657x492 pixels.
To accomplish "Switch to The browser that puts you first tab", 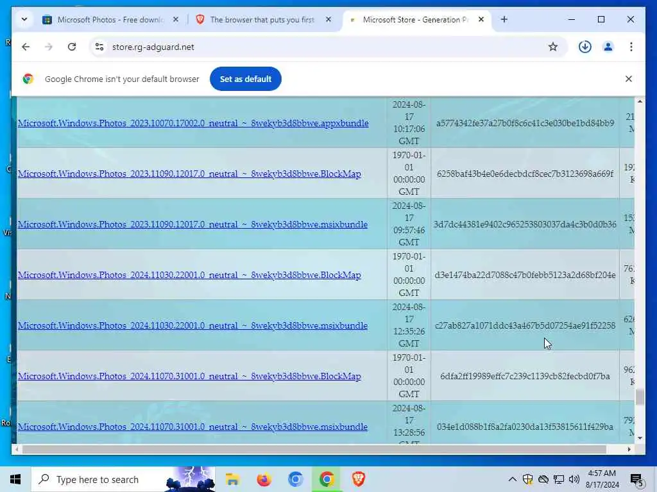I will 262,20.
